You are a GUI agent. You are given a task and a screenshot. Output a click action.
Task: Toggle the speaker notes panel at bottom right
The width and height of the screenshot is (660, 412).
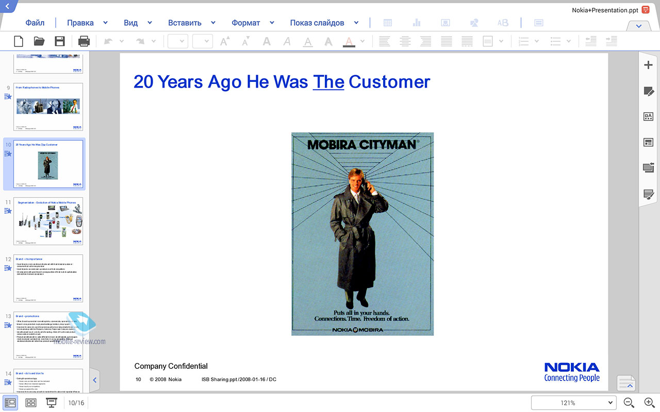pos(626,383)
